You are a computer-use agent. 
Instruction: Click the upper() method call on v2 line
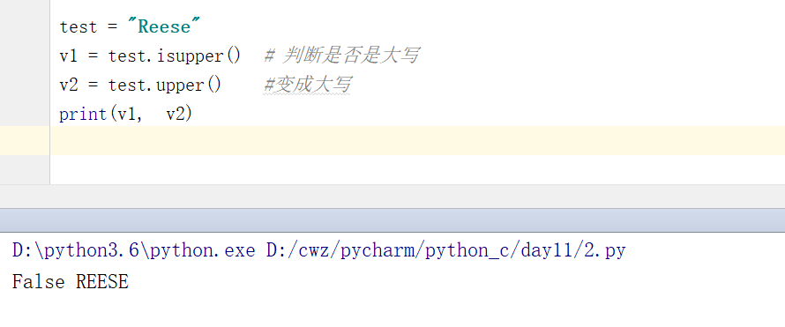point(189,85)
